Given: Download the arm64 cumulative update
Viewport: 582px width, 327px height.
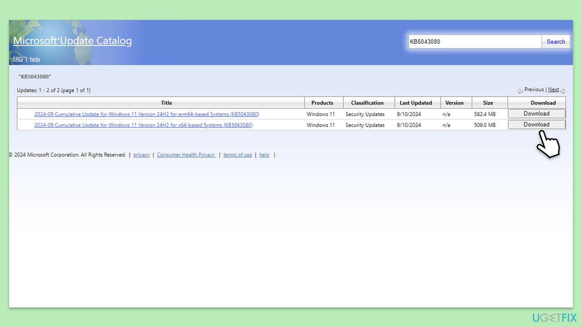Looking at the screenshot, I should tap(537, 114).
